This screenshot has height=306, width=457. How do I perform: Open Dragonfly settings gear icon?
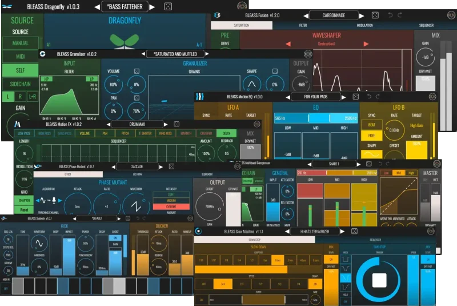click(242, 6)
